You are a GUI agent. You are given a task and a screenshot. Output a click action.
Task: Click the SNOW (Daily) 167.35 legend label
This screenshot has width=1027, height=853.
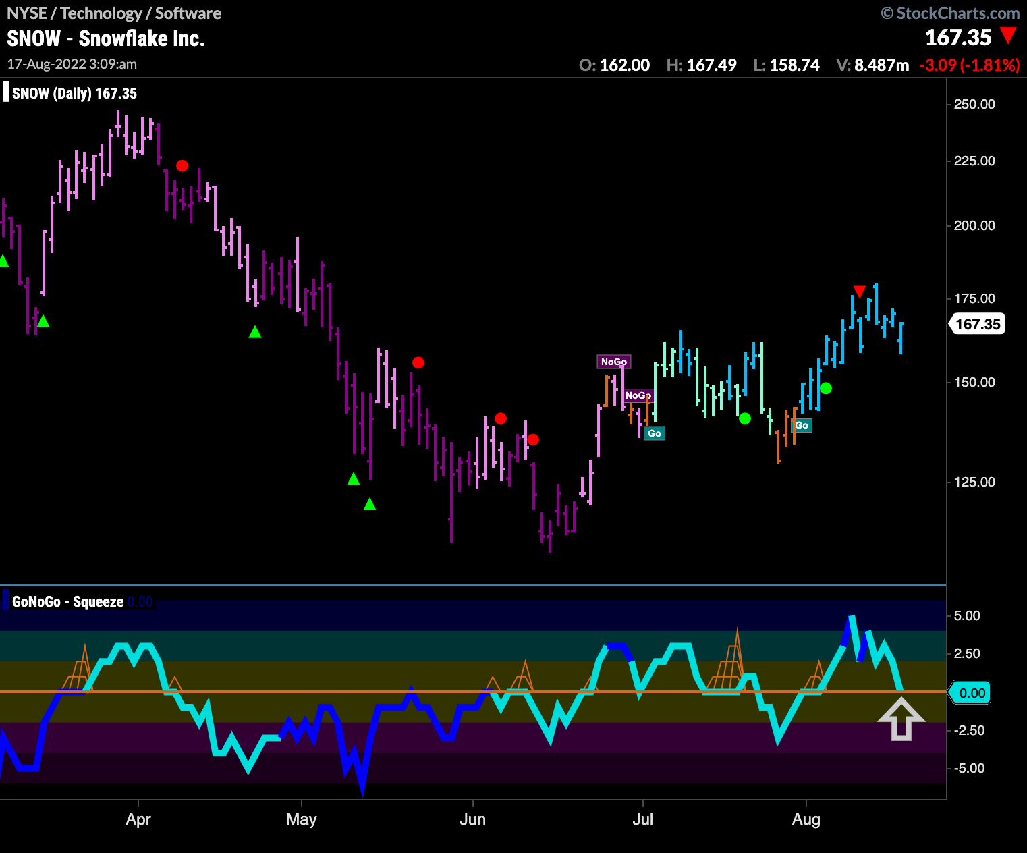[74, 93]
